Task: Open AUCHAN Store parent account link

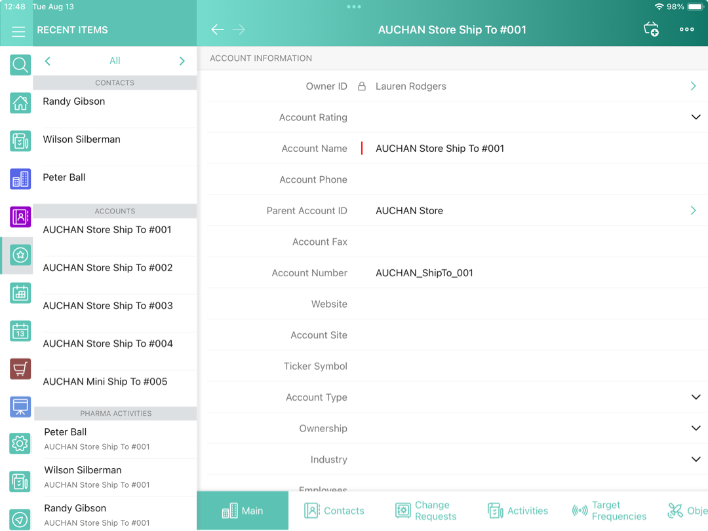Action: [x=693, y=211]
